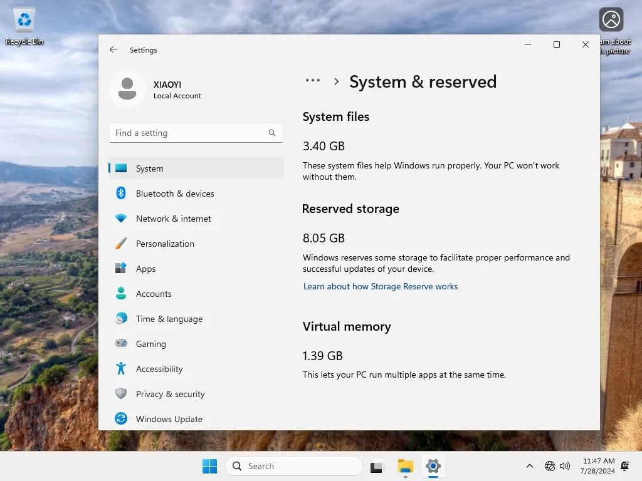642x481 pixels.
Task: Click the Settings window title text
Action: 144,50
